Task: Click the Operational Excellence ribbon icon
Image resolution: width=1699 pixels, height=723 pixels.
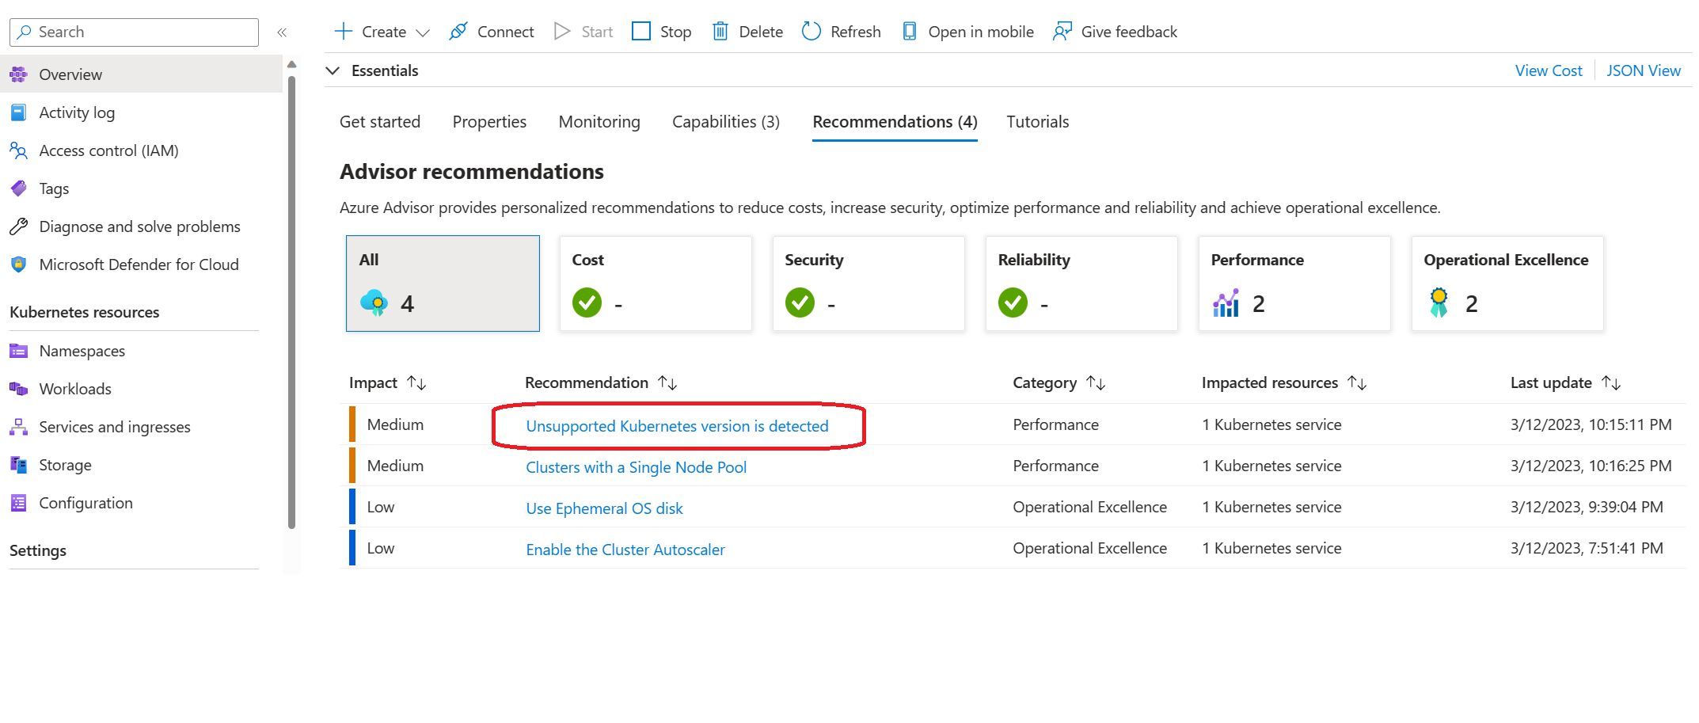Action: coord(1439,303)
